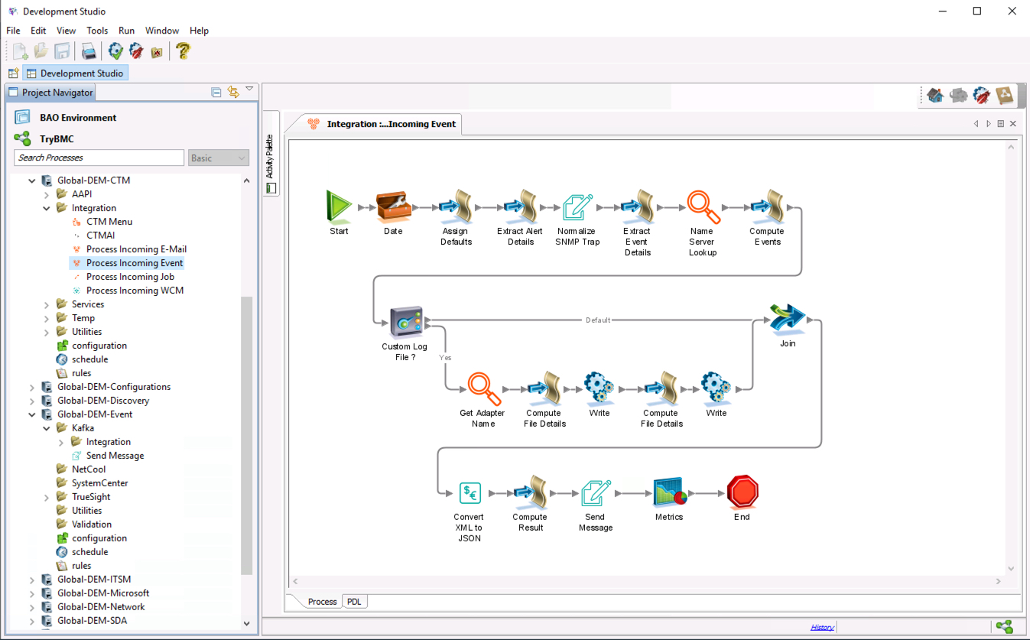Click the NetCool folder in the tree
1030x640 pixels.
(89, 469)
